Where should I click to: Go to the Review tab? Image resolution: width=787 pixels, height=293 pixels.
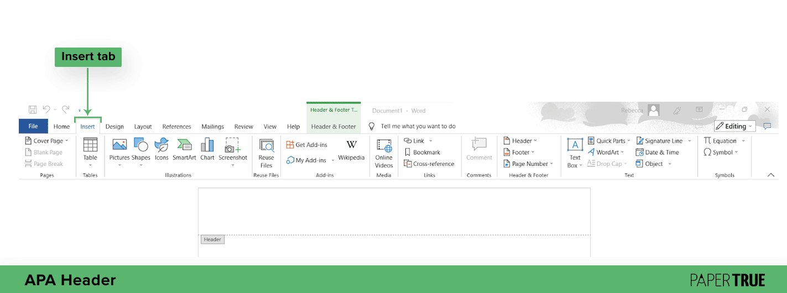pyautogui.click(x=243, y=127)
